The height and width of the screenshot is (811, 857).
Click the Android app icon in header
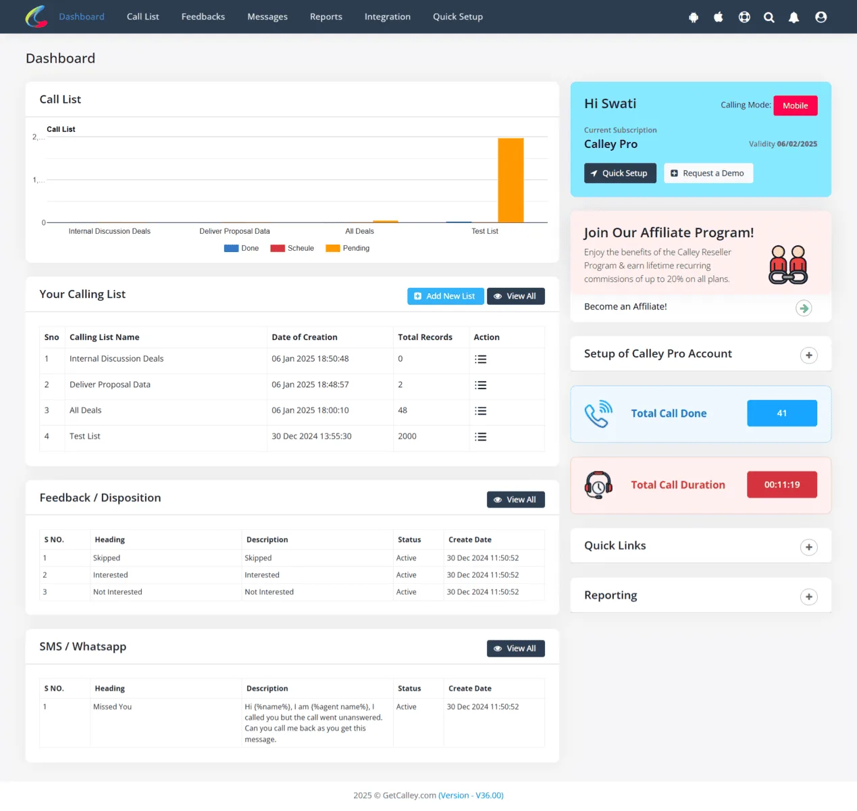pyautogui.click(x=694, y=17)
